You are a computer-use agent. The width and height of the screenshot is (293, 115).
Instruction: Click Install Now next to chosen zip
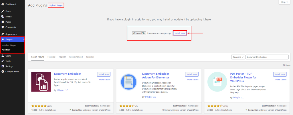(180, 33)
